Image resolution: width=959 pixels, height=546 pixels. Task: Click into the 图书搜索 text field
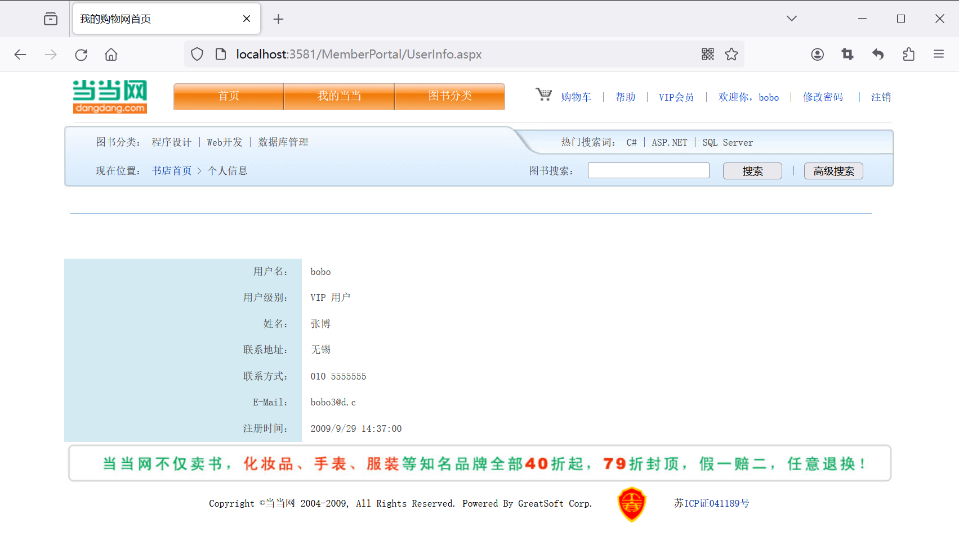click(x=648, y=170)
